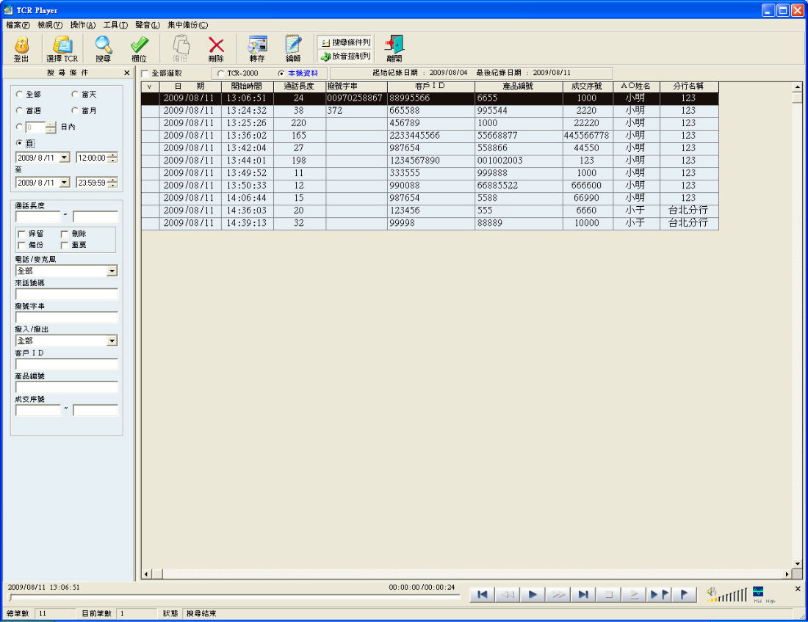Click the stop playback button
This screenshot has height=622, width=808.
click(x=609, y=595)
